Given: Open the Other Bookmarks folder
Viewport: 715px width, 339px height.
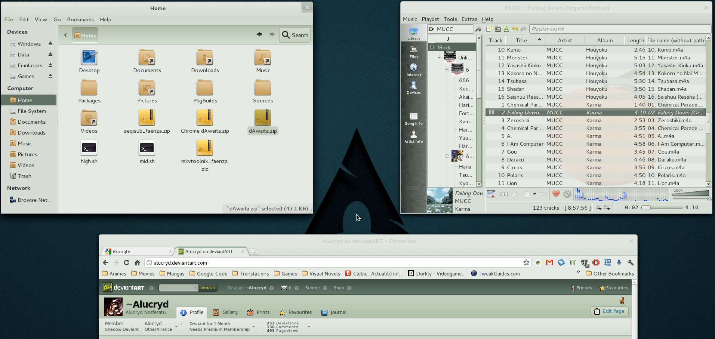Looking at the screenshot, I should [x=610, y=274].
